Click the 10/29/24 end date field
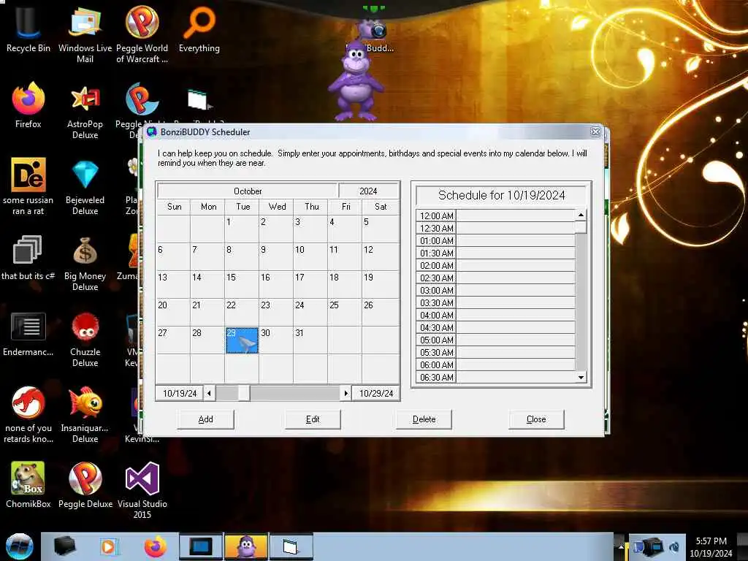Viewport: 748px width, 561px height. 376,393
